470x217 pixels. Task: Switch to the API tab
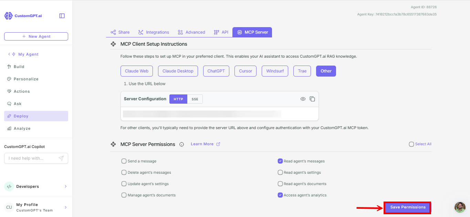tap(221, 32)
